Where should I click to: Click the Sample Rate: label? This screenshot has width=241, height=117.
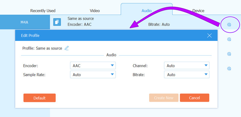click(34, 75)
